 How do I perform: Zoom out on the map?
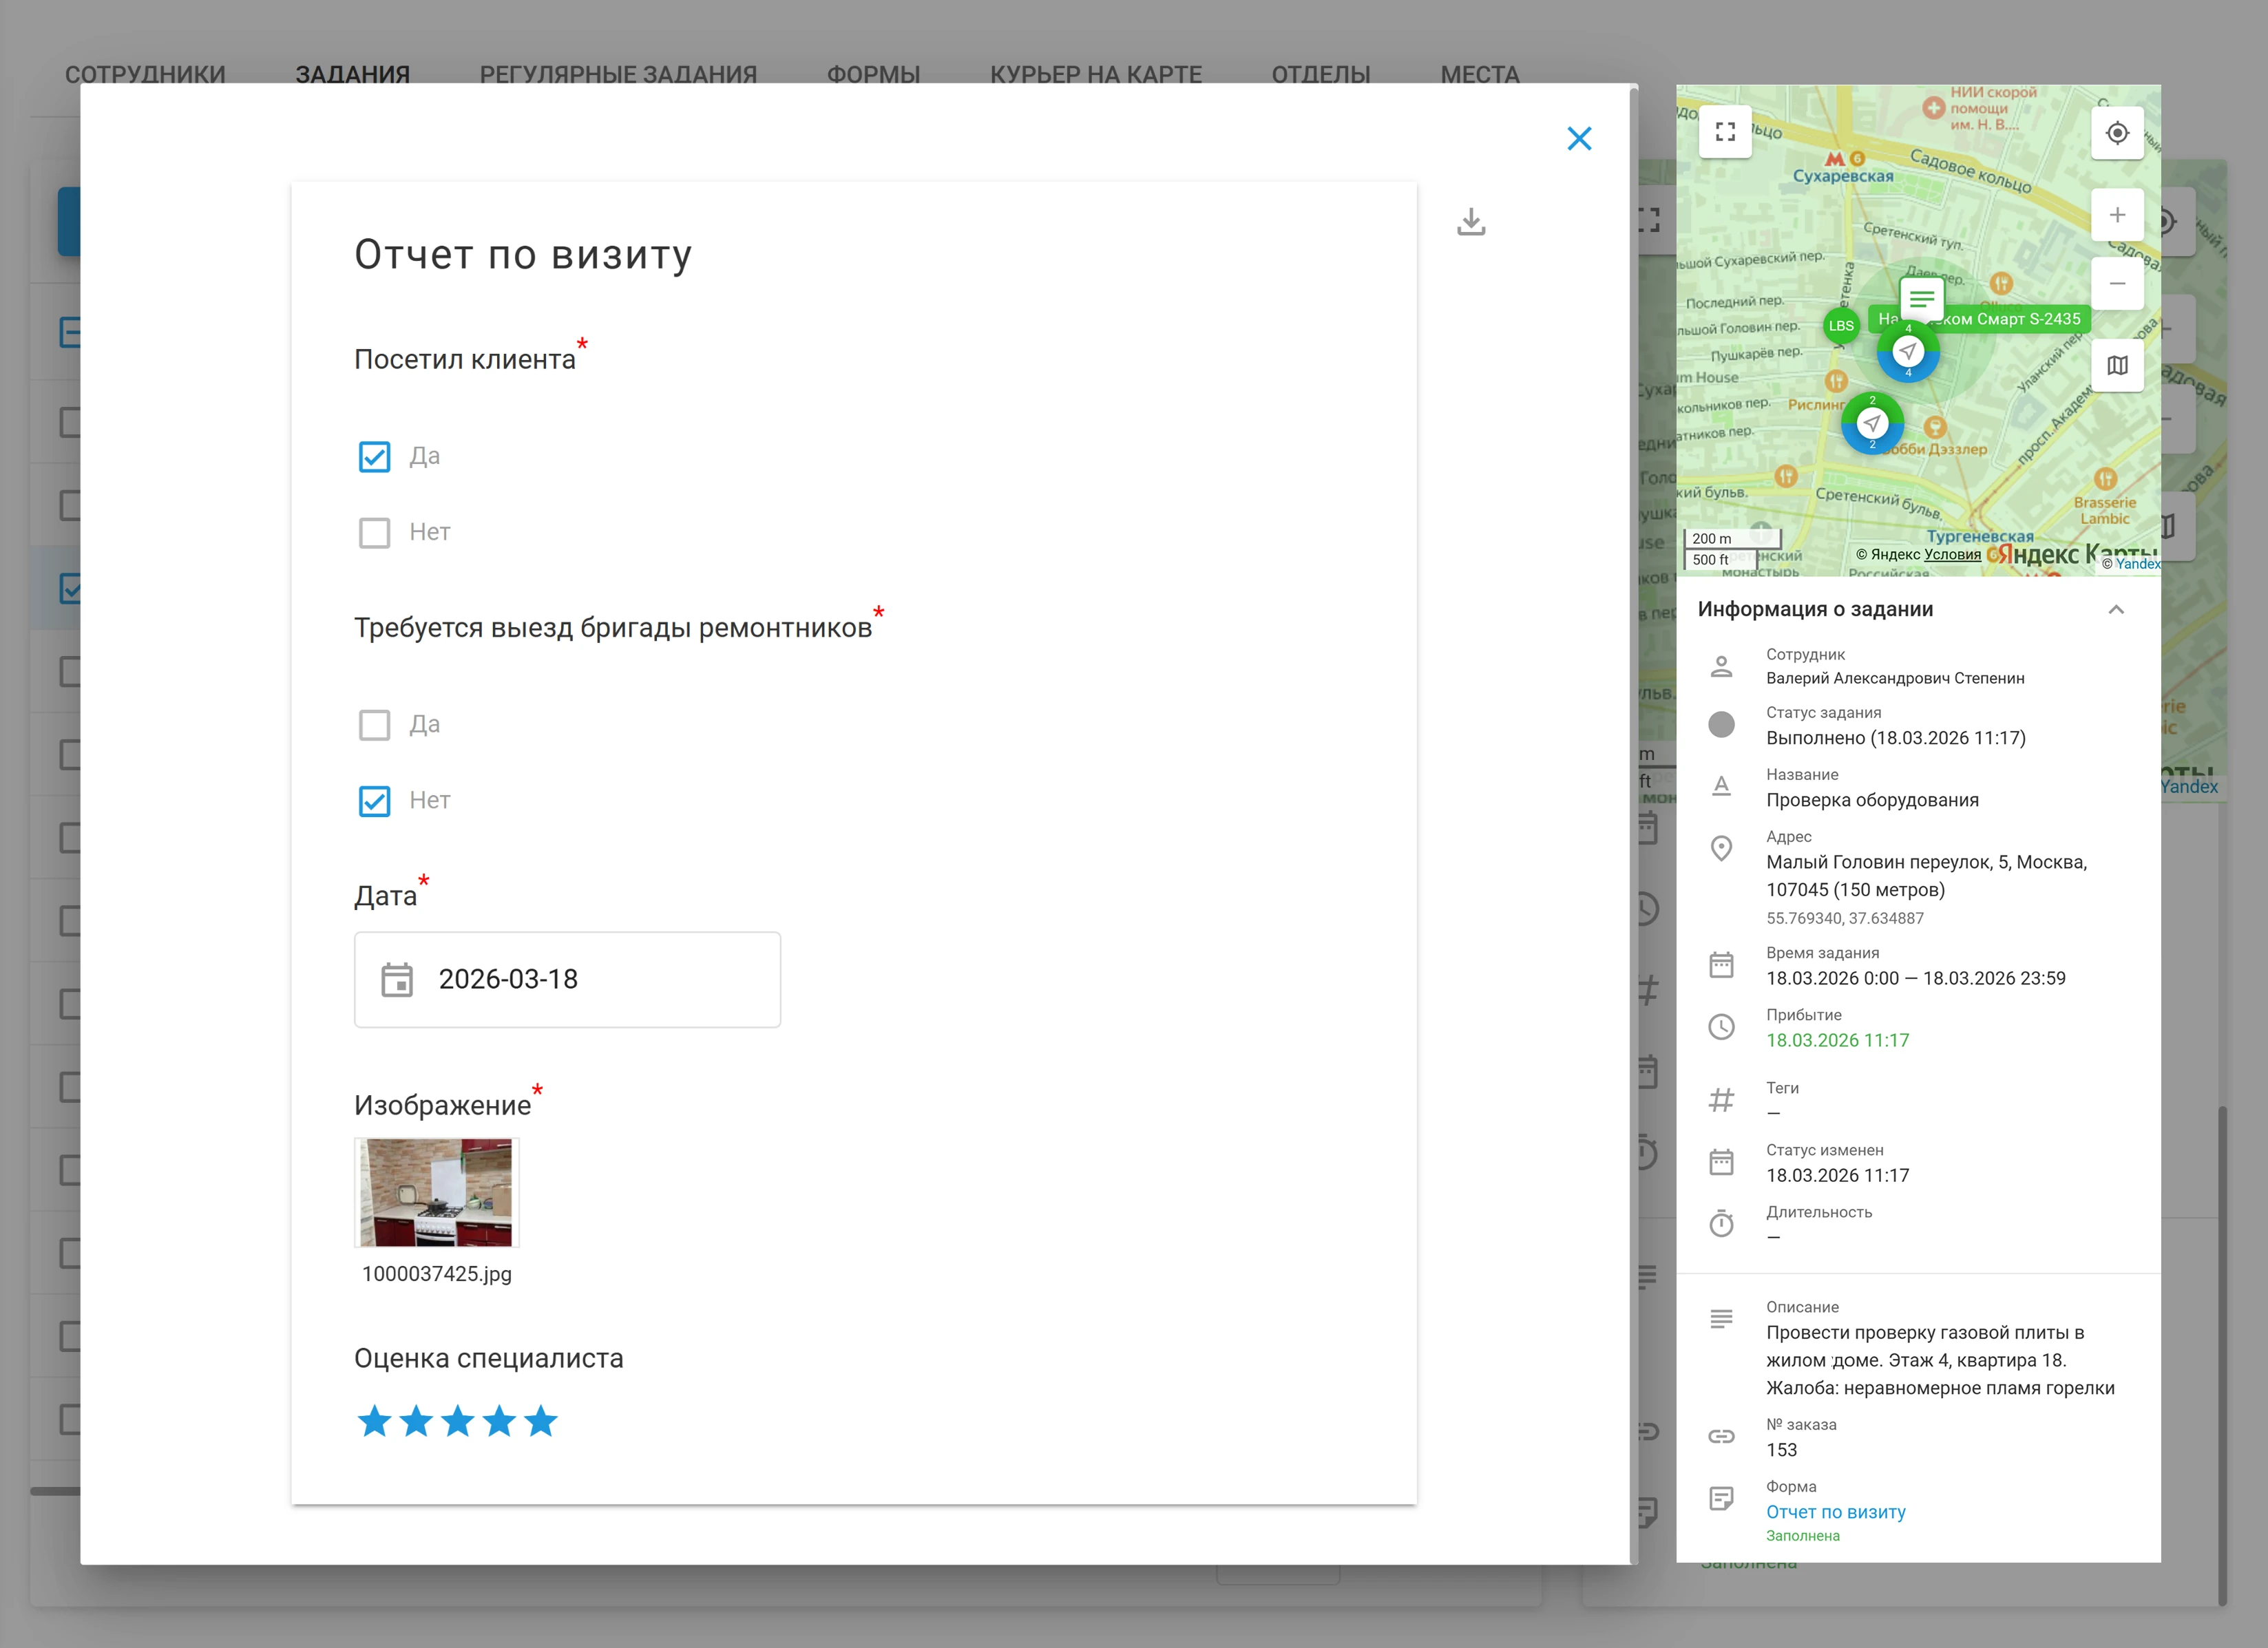point(2117,284)
